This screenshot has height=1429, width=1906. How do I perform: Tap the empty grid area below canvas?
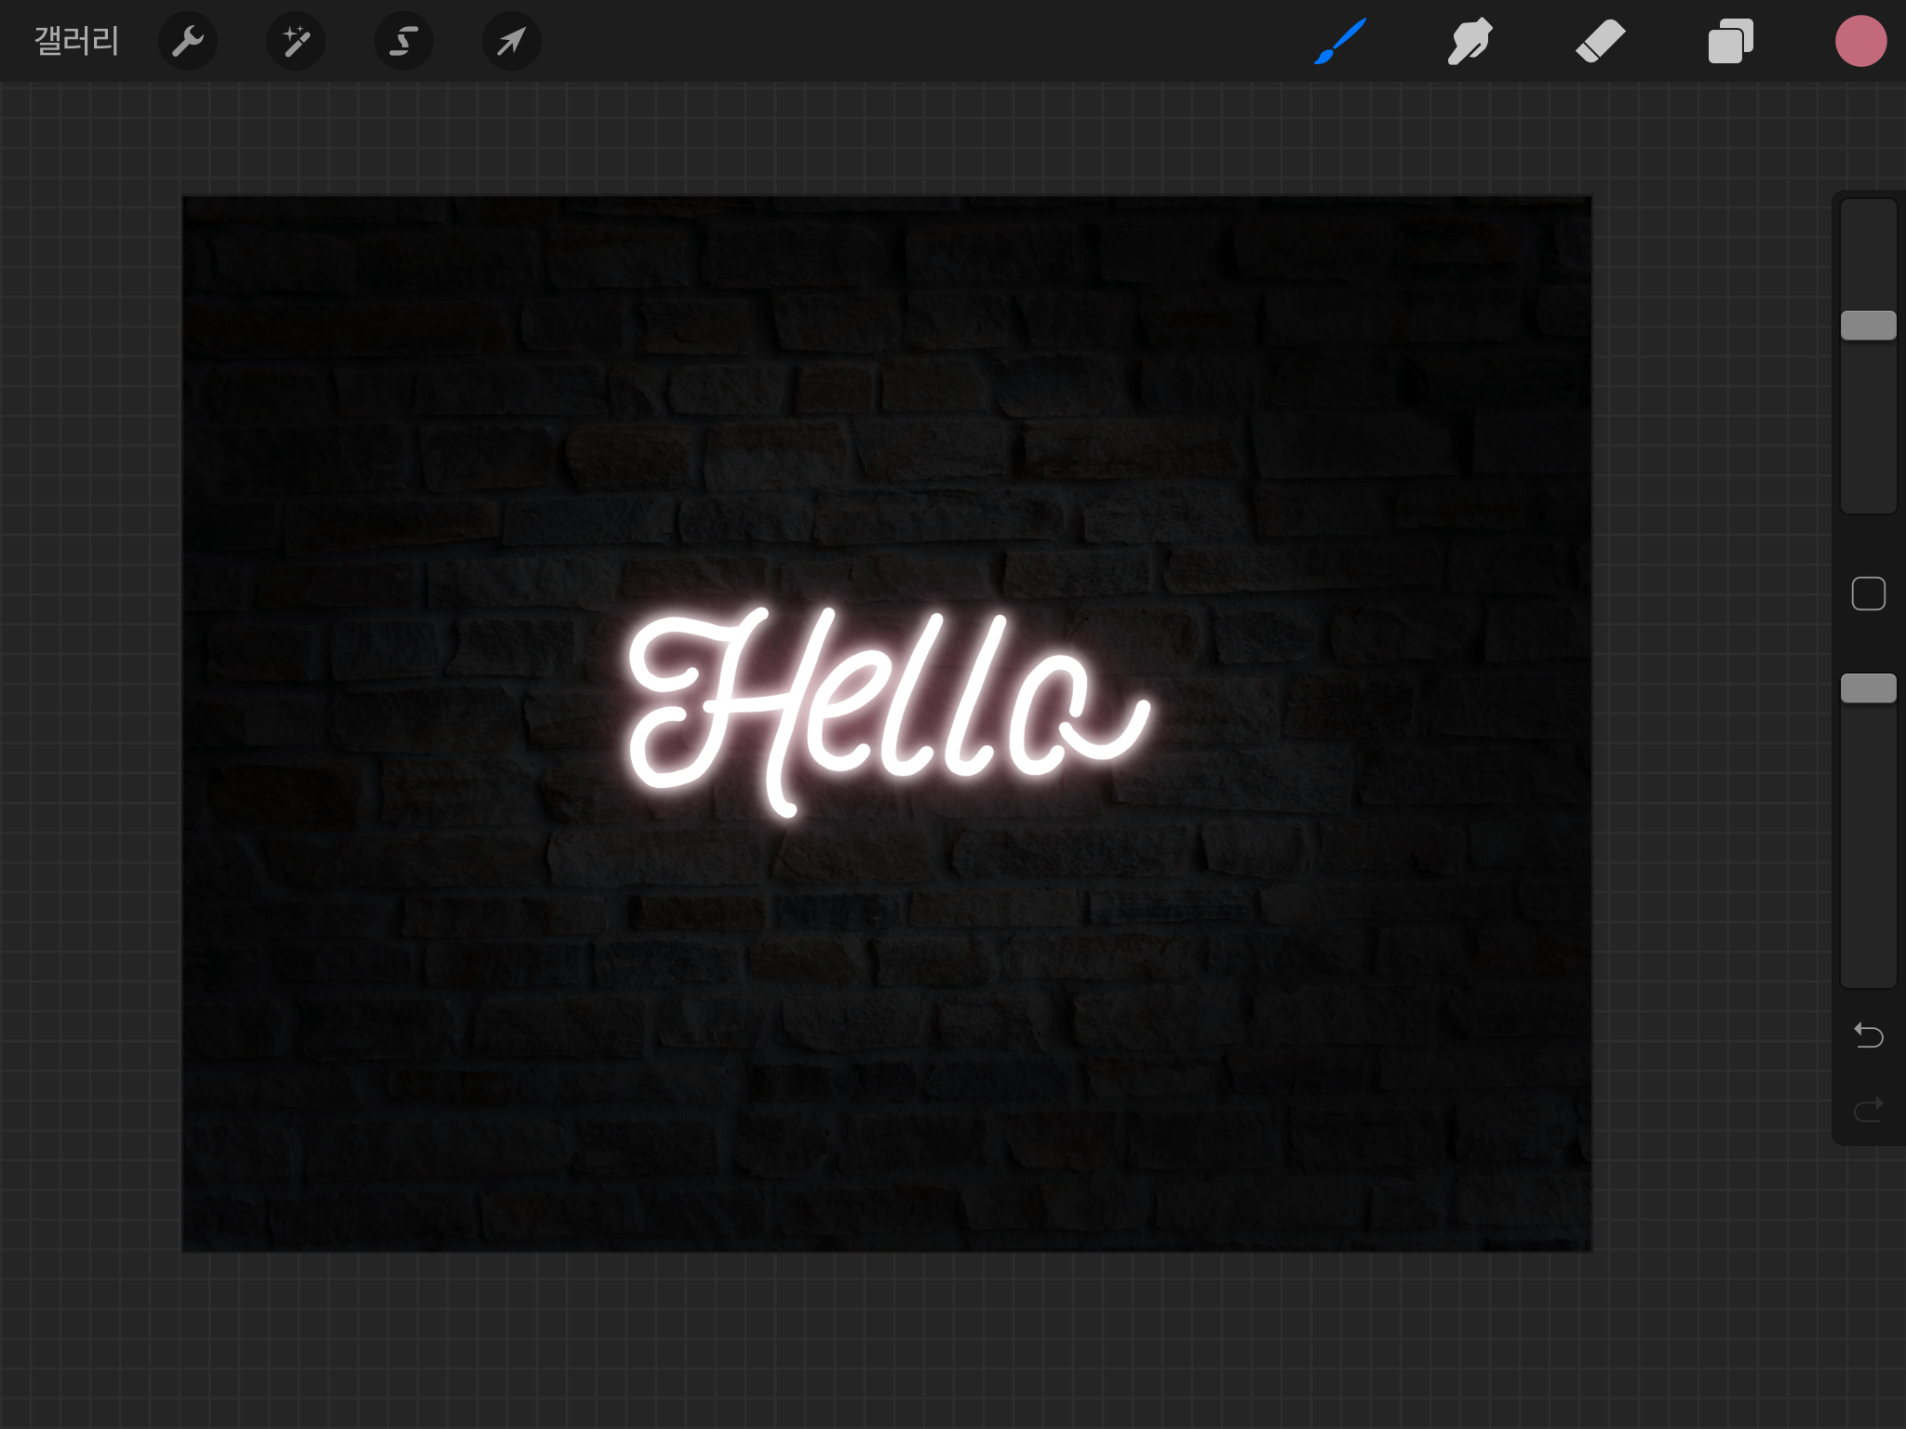pos(884,1340)
